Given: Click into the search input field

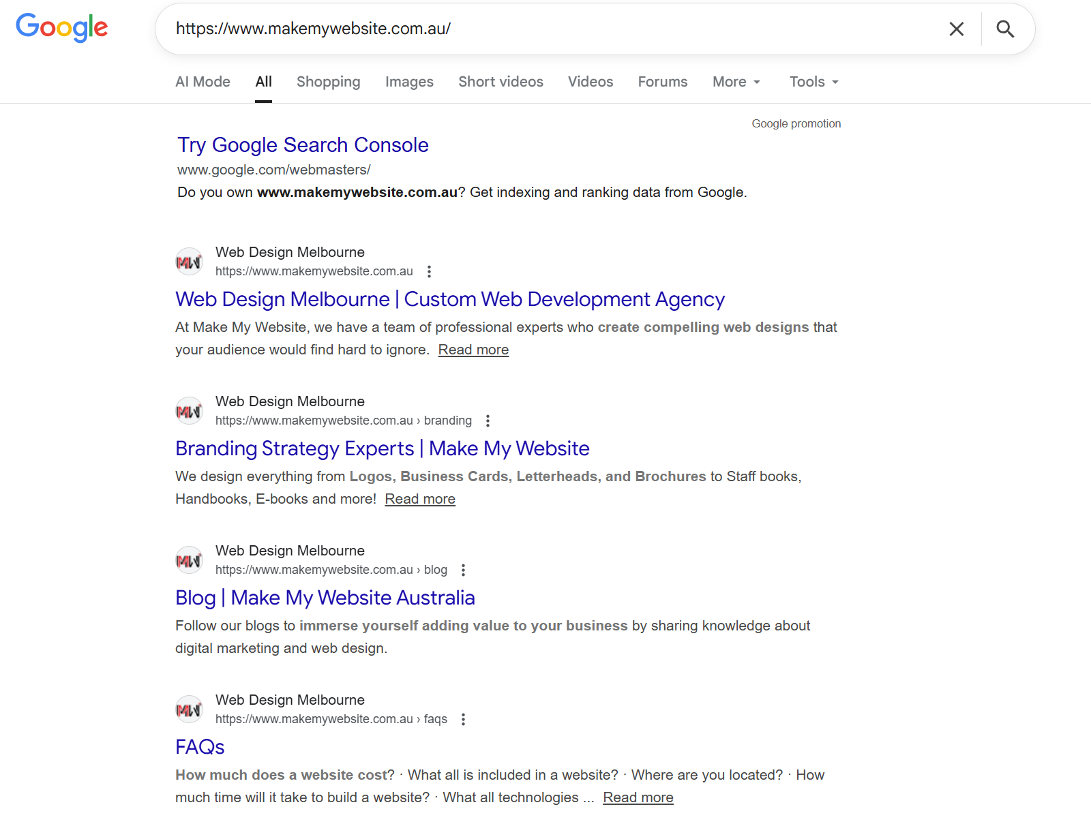Looking at the screenshot, I should coord(545,29).
